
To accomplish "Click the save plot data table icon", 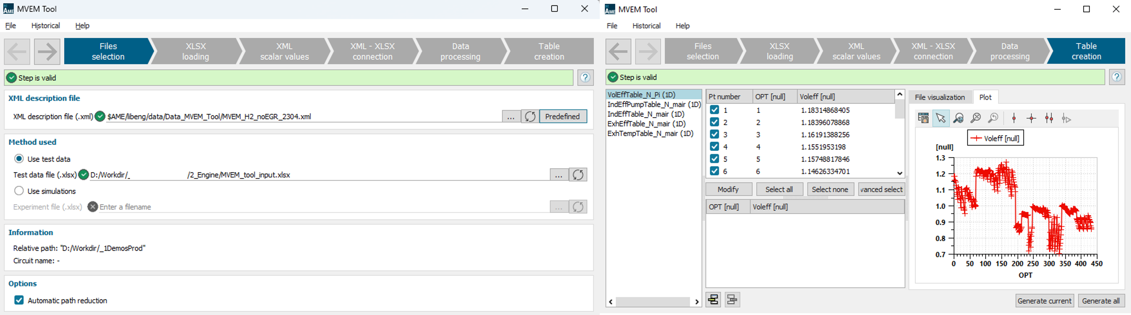I will (923, 118).
